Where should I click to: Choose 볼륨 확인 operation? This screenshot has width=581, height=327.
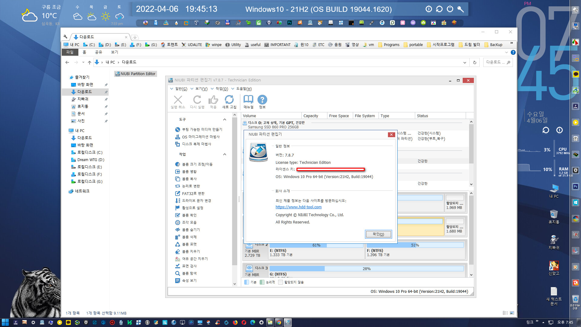pos(186,215)
